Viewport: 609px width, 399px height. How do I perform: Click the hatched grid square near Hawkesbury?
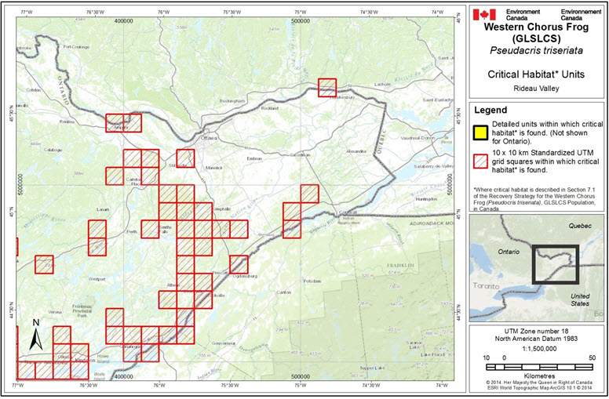click(326, 87)
